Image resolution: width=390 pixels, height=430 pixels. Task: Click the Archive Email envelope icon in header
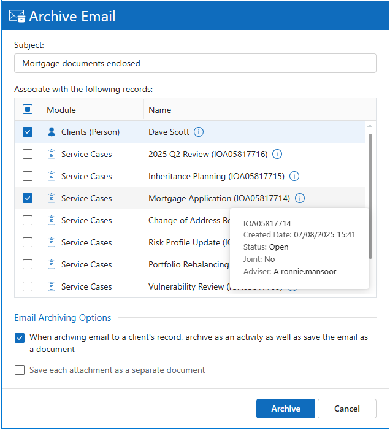tap(16, 17)
